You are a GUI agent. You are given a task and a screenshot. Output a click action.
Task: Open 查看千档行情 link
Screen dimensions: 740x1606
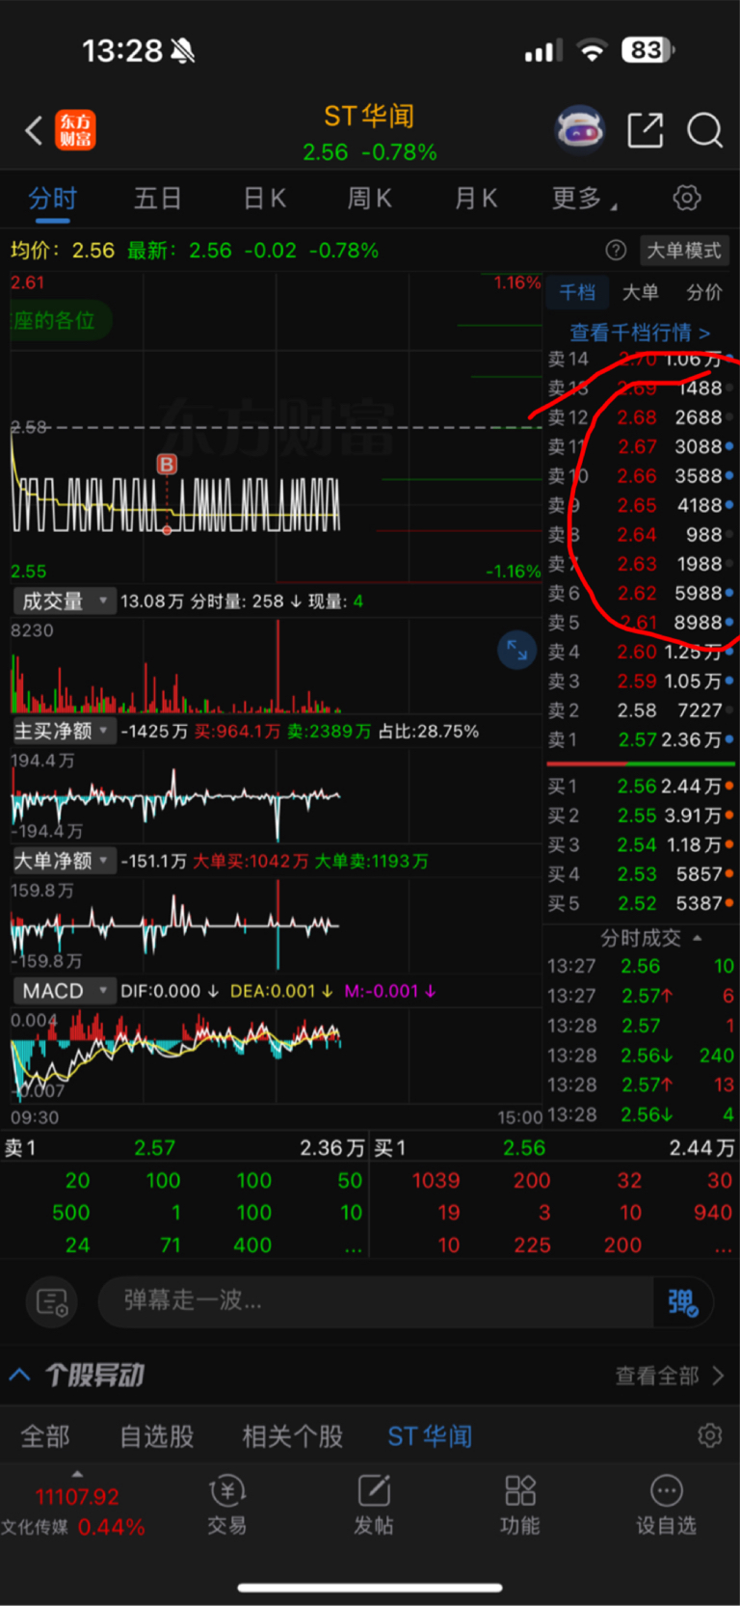pos(640,333)
